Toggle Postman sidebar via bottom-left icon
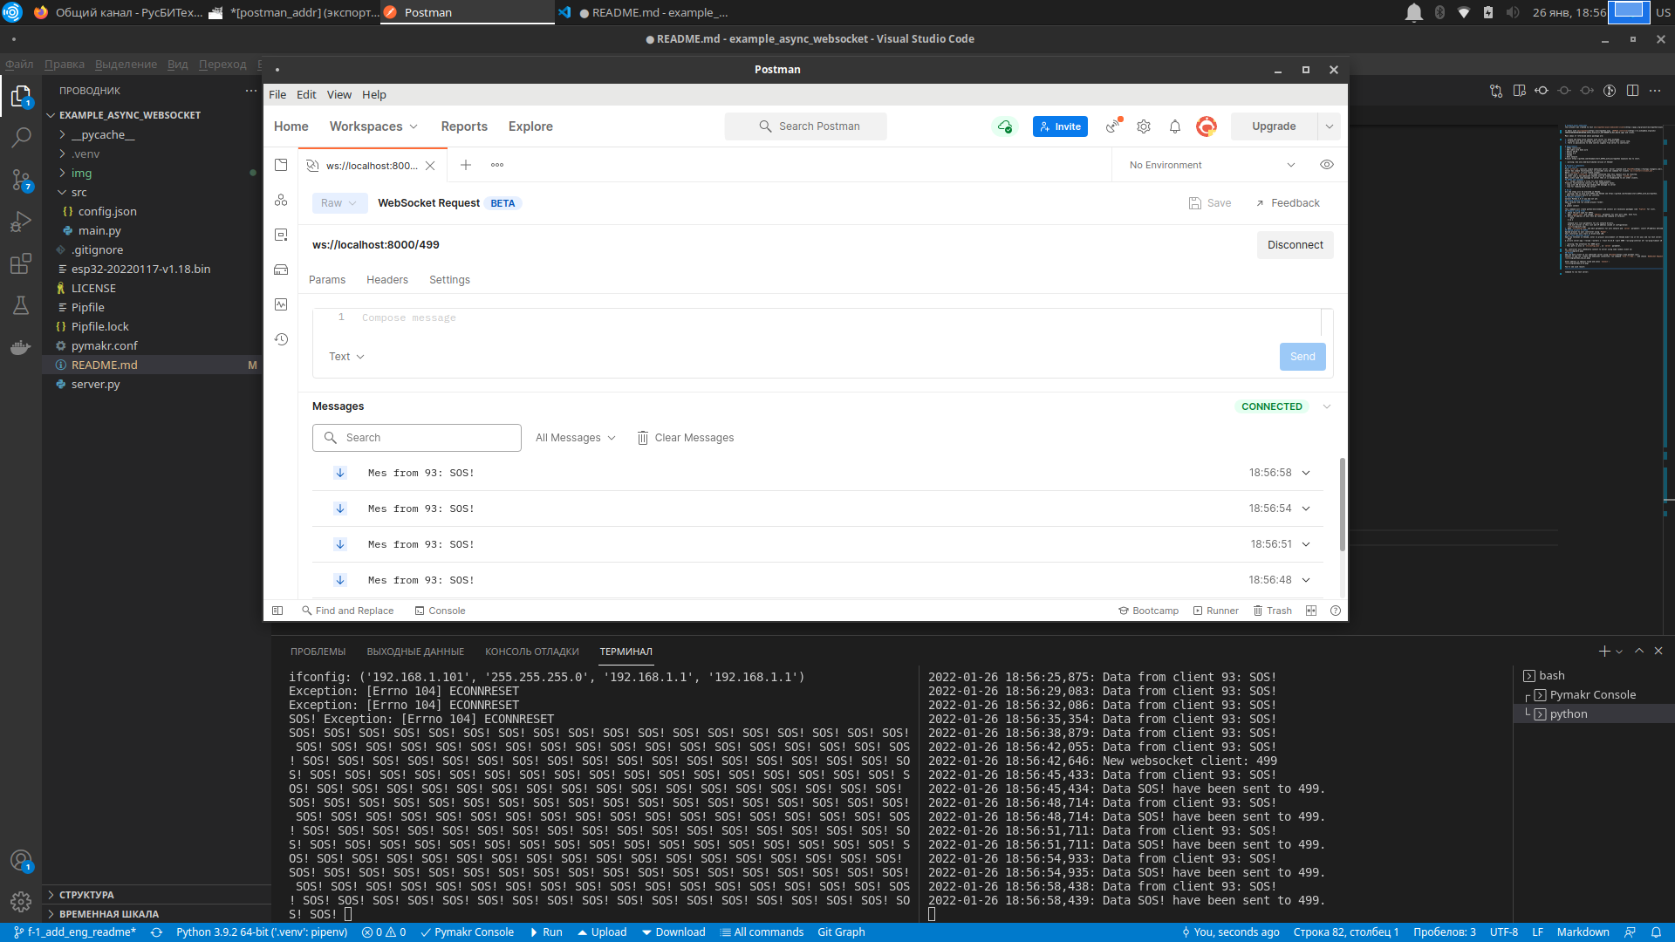Screen dimensions: 1675x942 coord(277,611)
